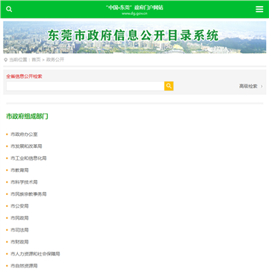Click the 中国·东莞 政府门户网站 site title
Screen dimensions: 269x269
pos(134,7)
